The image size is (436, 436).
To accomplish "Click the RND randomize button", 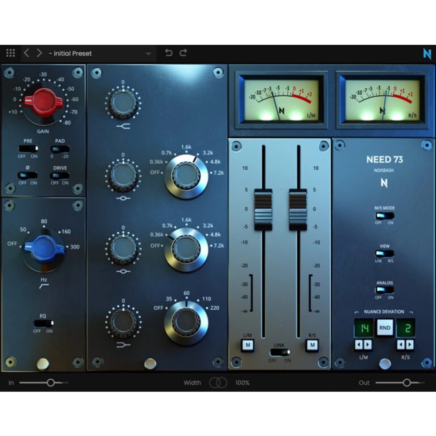I will (x=385, y=328).
